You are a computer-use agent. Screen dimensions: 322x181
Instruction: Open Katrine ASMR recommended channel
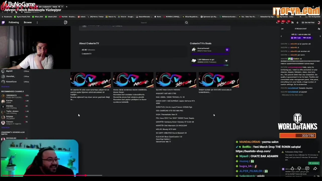coord(15,101)
